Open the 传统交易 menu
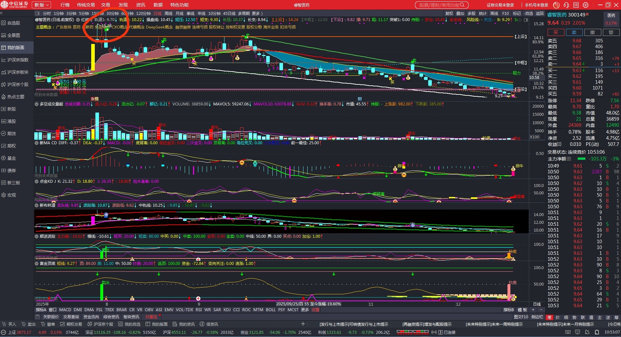The height and width of the screenshot is (337, 621). tap(86, 5)
